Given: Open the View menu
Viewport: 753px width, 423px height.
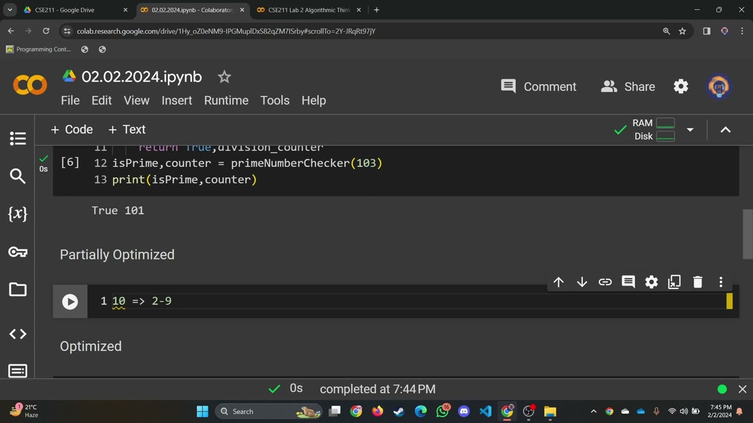Looking at the screenshot, I should tap(136, 100).
